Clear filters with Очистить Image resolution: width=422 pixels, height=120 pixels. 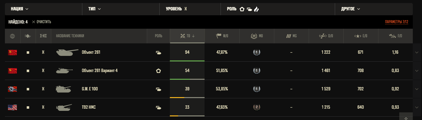(41, 22)
